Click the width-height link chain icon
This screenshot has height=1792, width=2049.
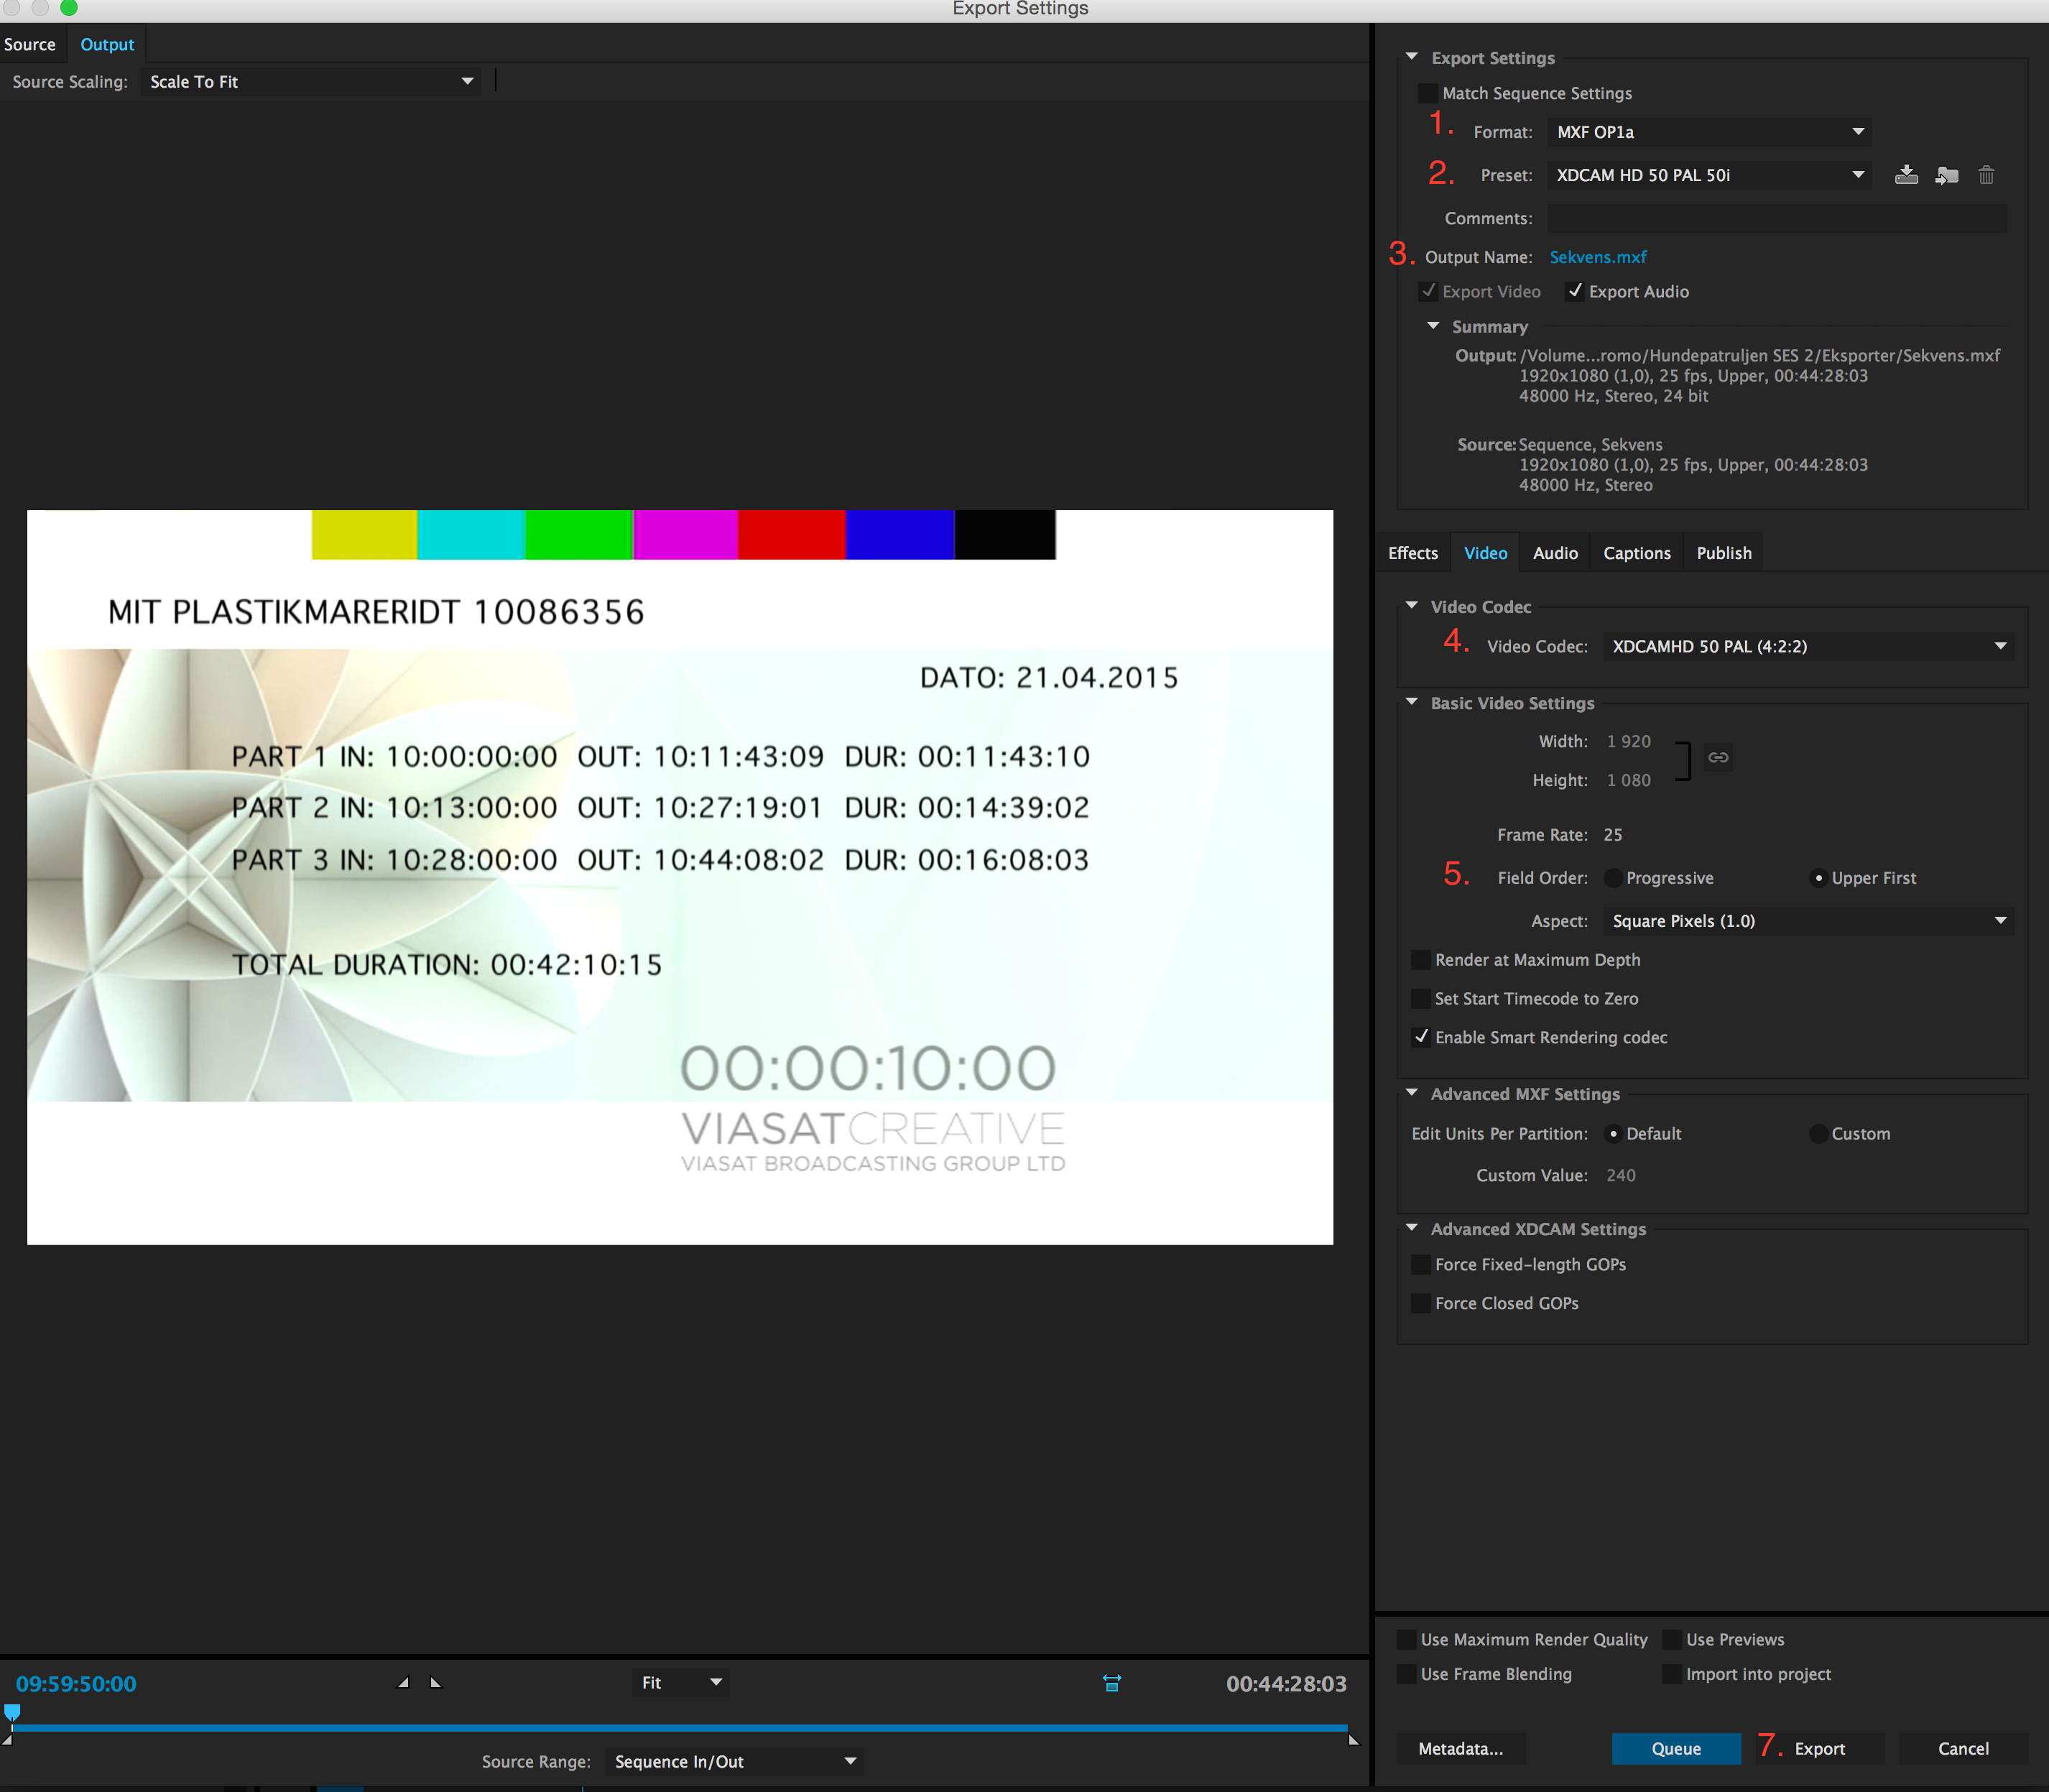click(1718, 757)
